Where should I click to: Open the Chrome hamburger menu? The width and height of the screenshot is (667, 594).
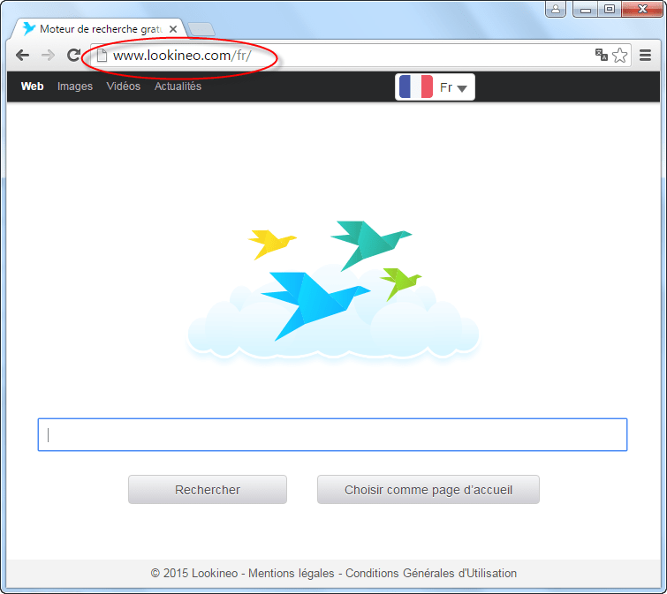645,56
